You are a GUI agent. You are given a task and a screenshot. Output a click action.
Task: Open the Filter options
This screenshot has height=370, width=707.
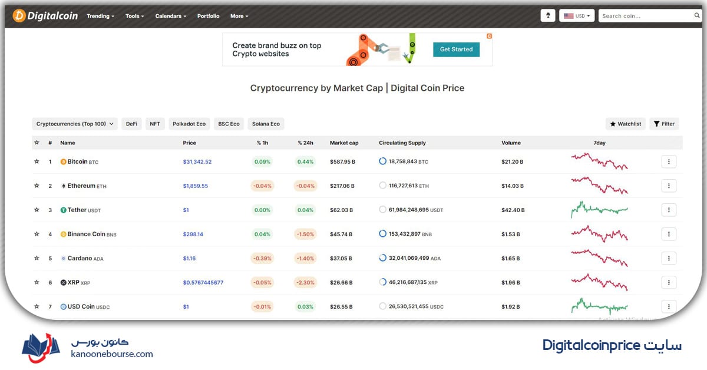(x=664, y=124)
